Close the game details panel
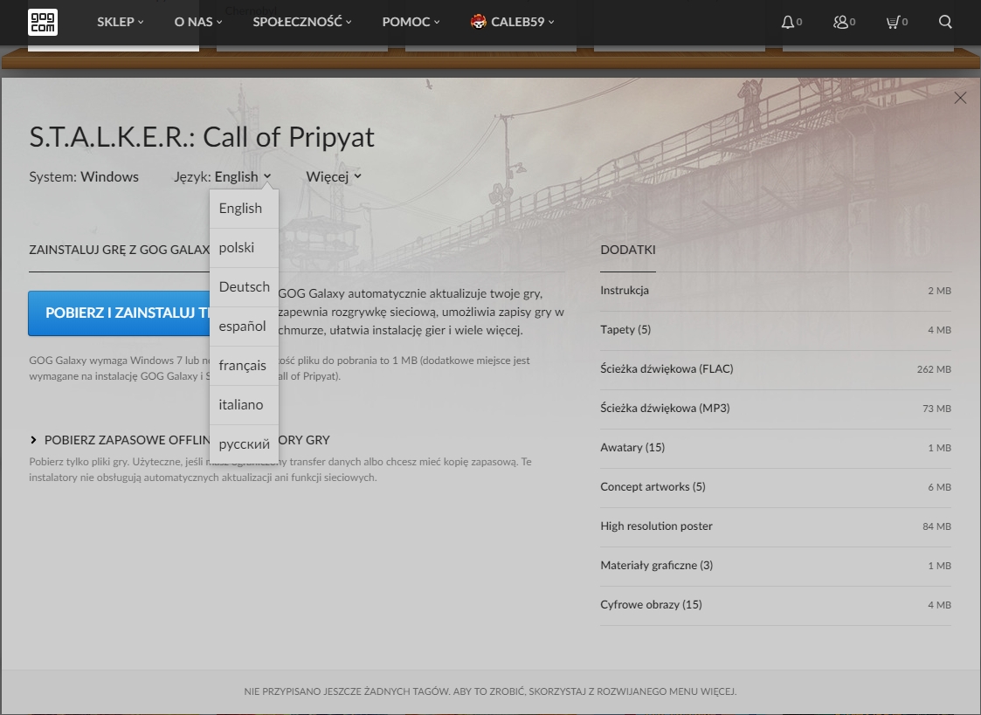 tap(960, 98)
